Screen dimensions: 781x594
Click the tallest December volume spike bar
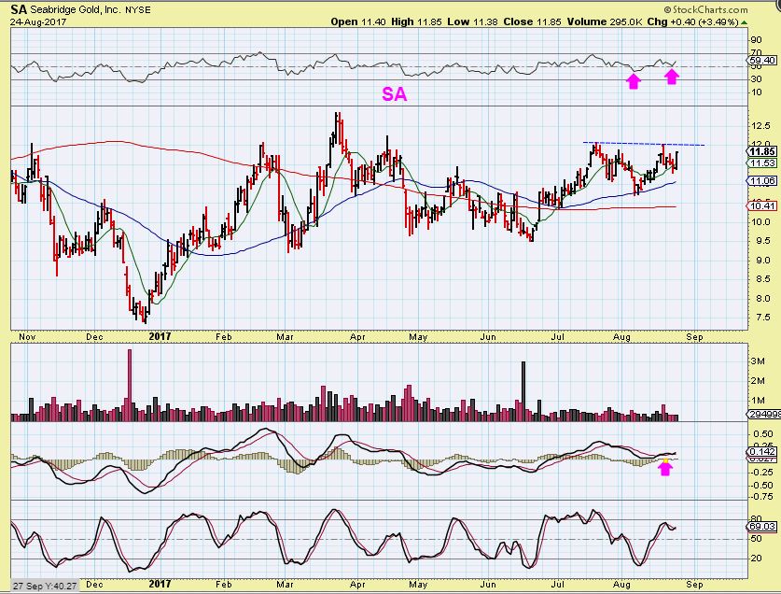click(x=130, y=385)
